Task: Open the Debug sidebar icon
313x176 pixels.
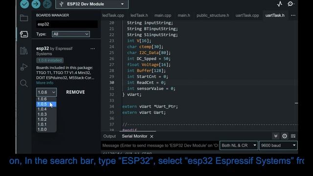Action: click(24, 67)
